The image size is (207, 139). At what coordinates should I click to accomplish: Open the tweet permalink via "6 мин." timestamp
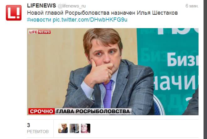(192, 6)
